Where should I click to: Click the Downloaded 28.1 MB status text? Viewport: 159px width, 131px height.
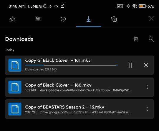(x=41, y=69)
